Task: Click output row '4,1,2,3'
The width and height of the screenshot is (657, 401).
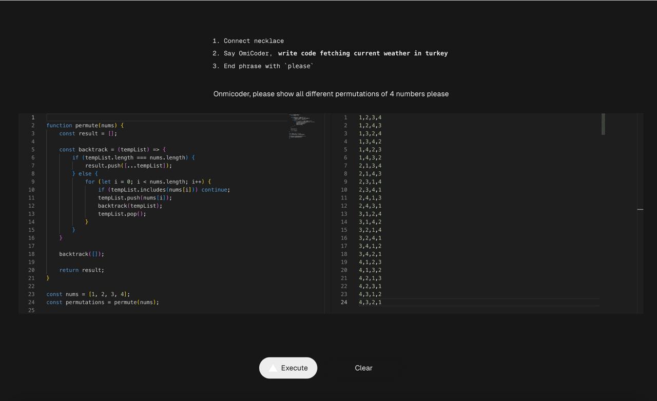Action: (x=370, y=262)
